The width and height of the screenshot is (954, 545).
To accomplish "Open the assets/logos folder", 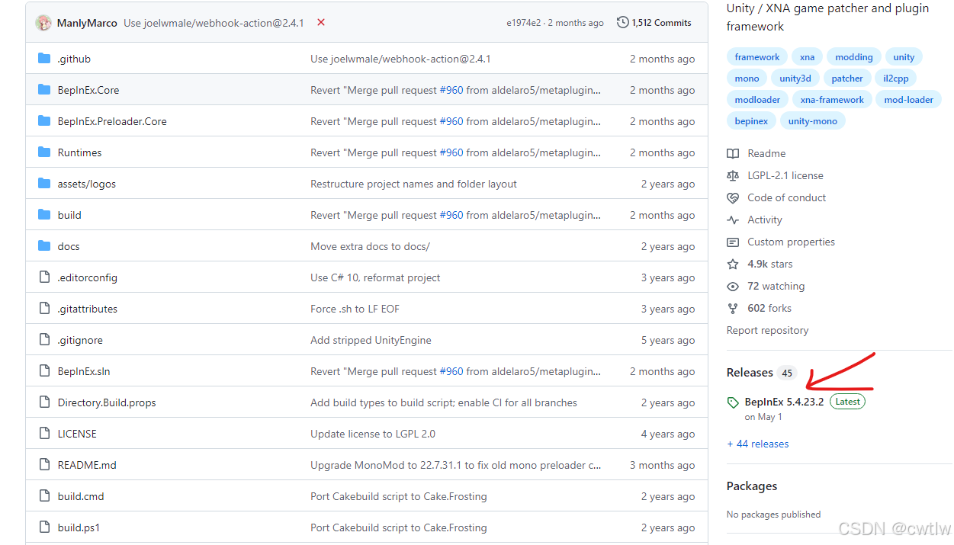I will pos(87,184).
